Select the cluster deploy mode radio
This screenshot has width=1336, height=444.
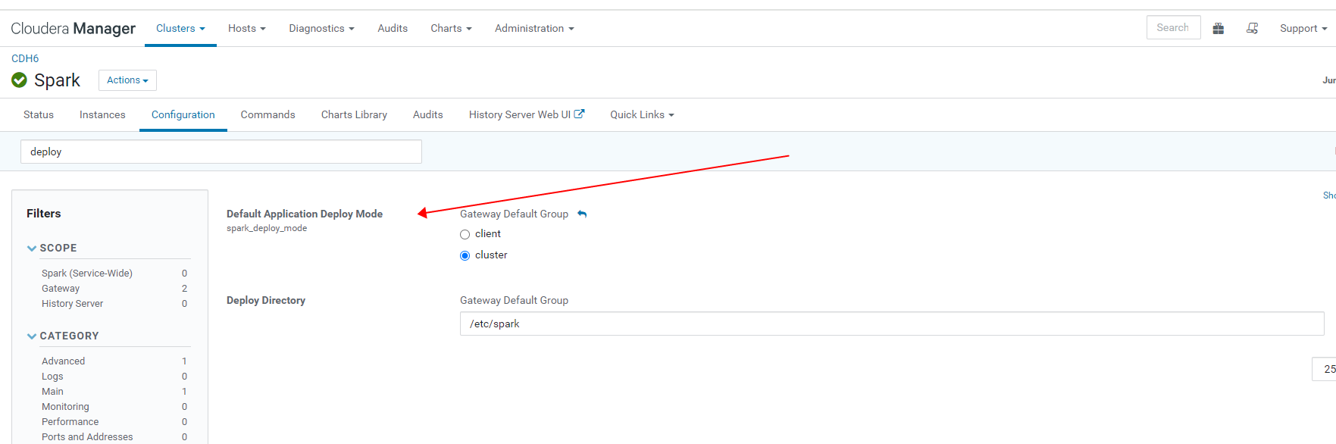pos(465,256)
